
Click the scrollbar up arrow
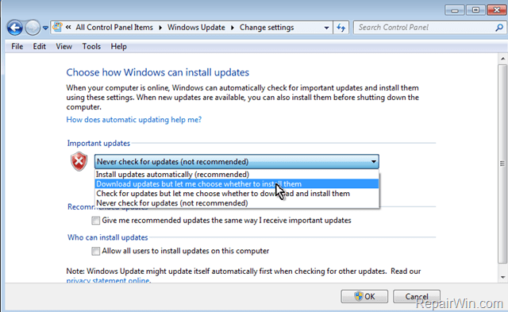(502, 59)
